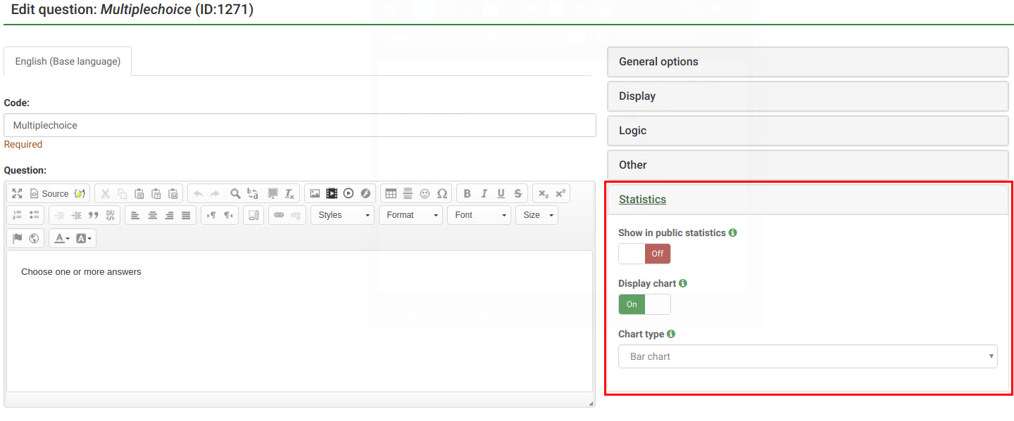Insert a hyperlink with the link icon

[x=279, y=215]
